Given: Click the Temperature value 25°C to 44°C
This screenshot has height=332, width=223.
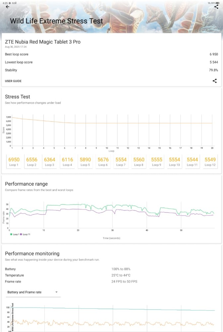Looking at the screenshot, I should point(121,275).
